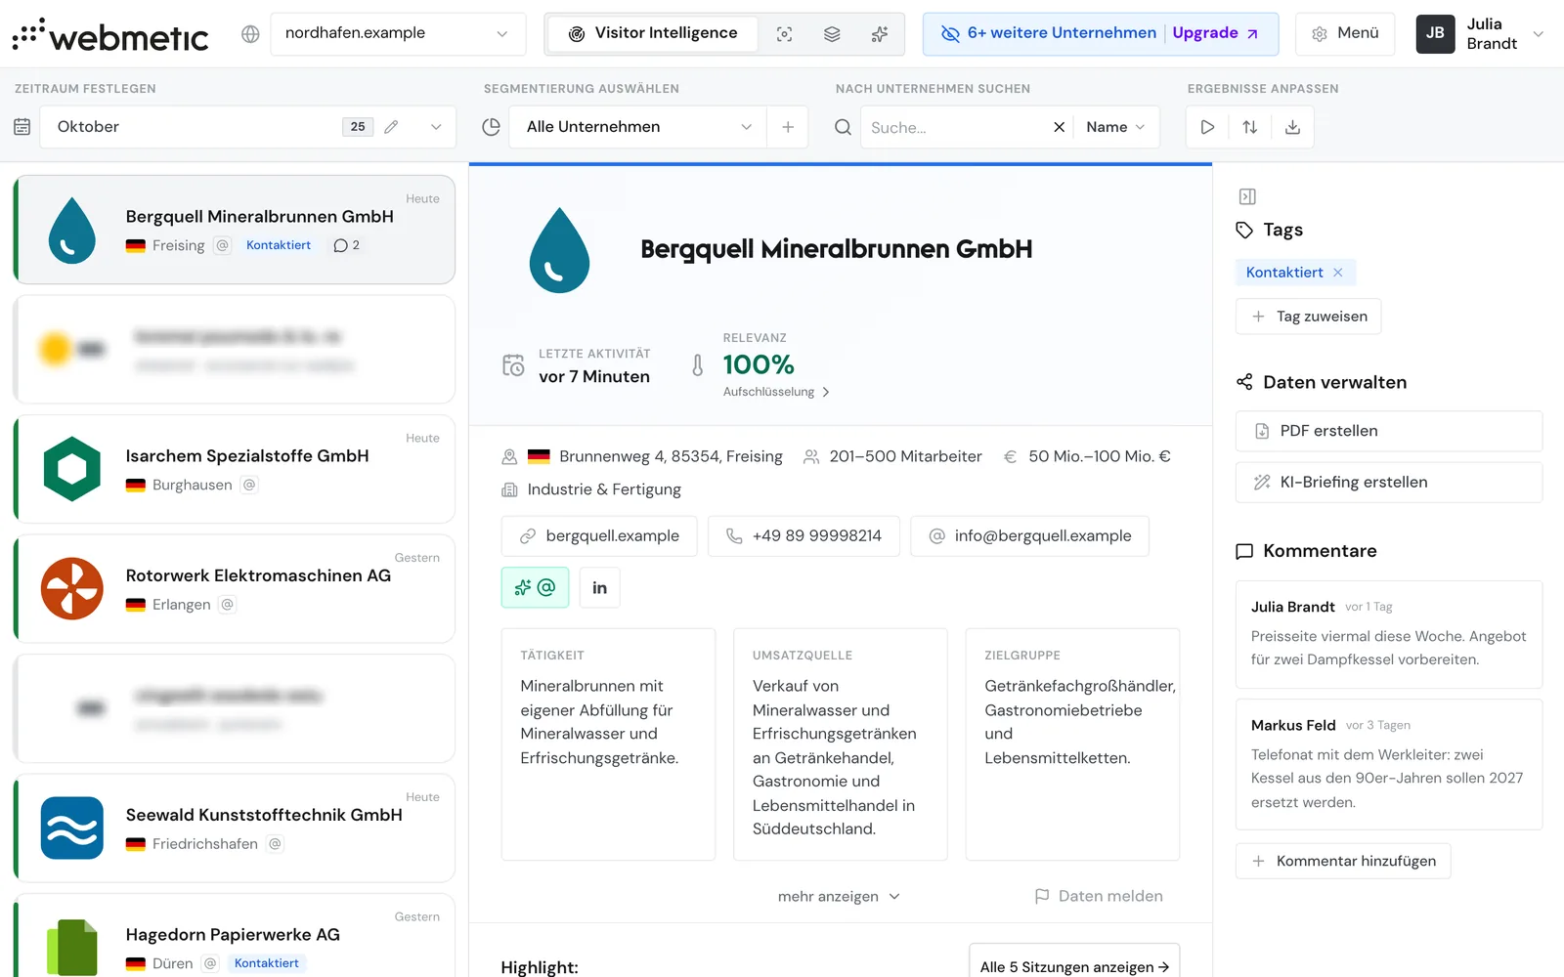Edit the Oktober period with pencil icon
This screenshot has height=977, width=1564.
point(391,127)
